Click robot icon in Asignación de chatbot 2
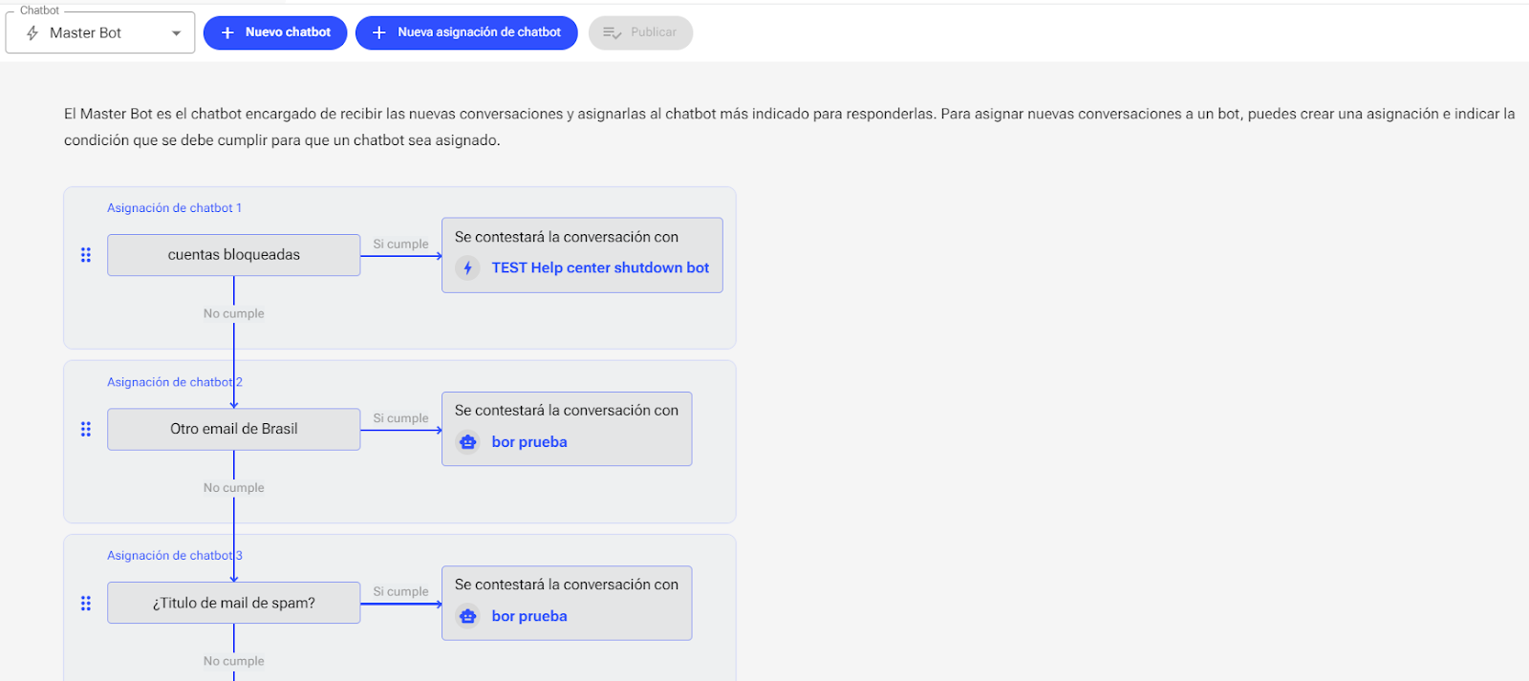Image resolution: width=1529 pixels, height=681 pixels. point(467,442)
